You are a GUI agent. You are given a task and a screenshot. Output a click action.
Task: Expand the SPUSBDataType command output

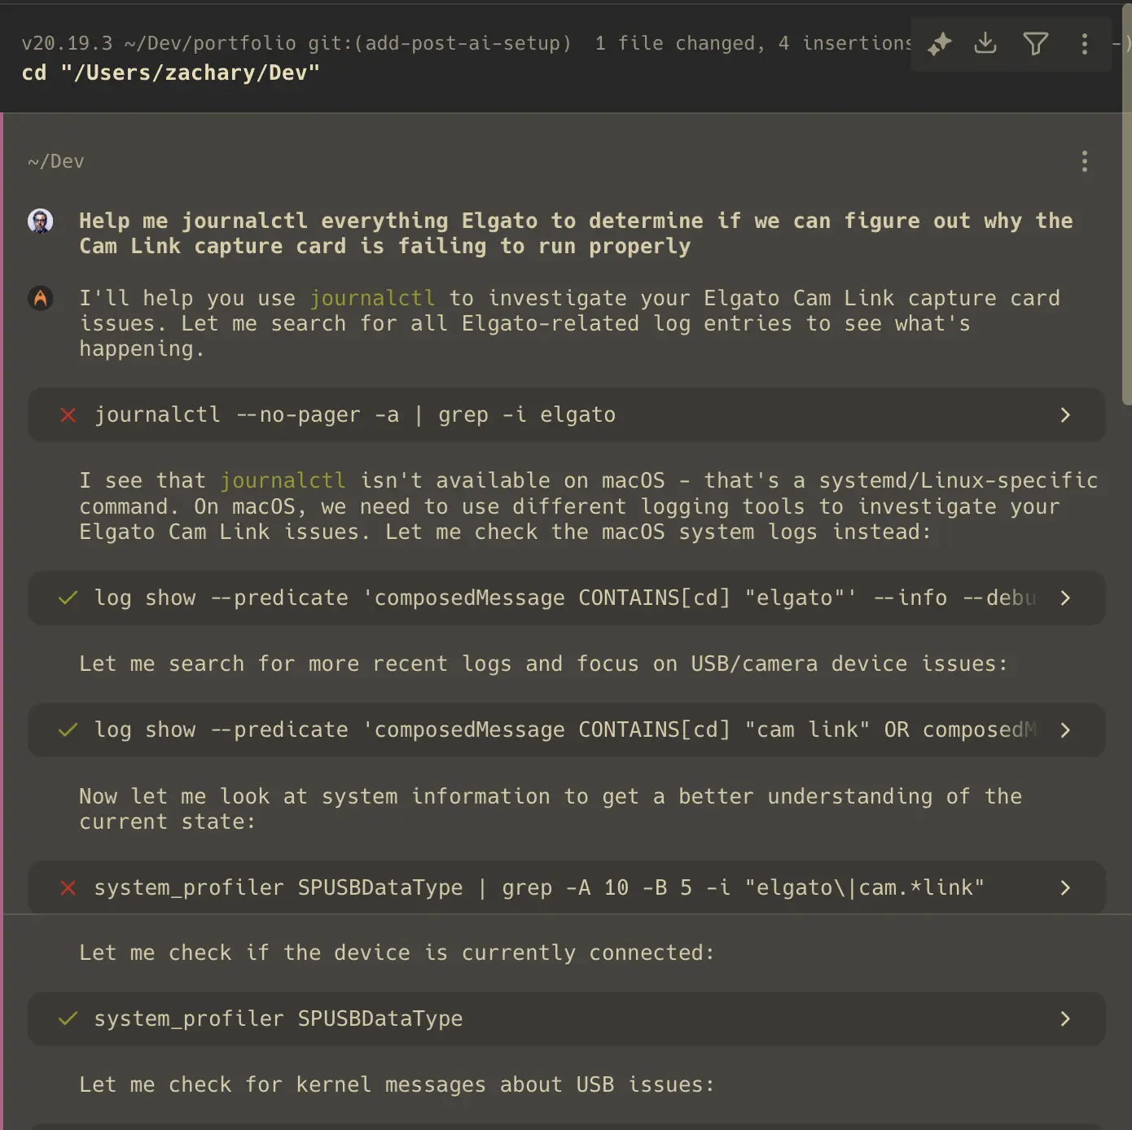(x=1065, y=1018)
